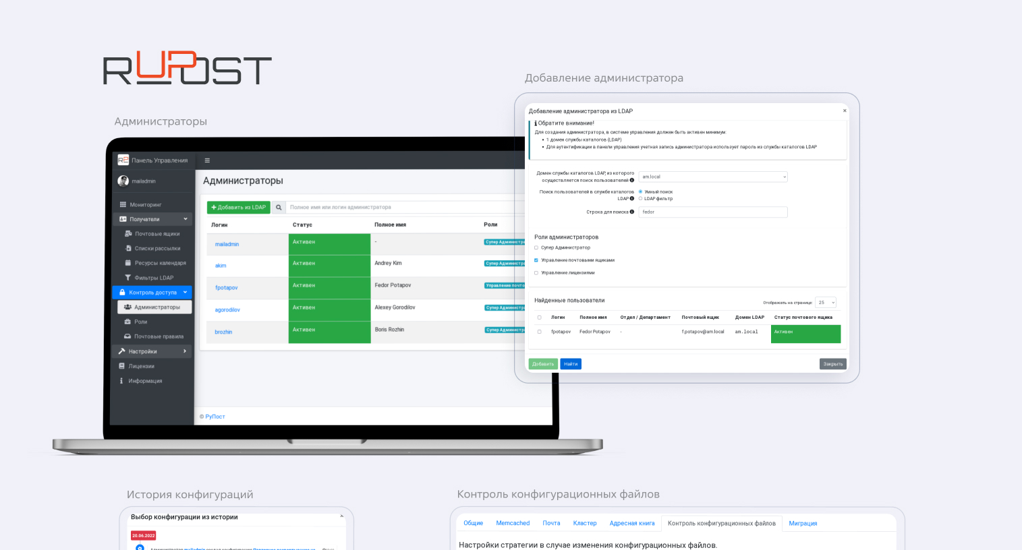Open the am.local LDAP domain dropdown
Screen dimensions: 1022x550
[x=713, y=177]
